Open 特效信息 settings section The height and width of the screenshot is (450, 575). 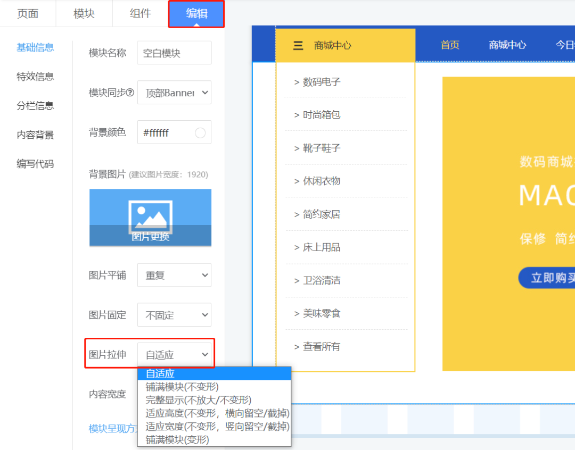click(35, 77)
